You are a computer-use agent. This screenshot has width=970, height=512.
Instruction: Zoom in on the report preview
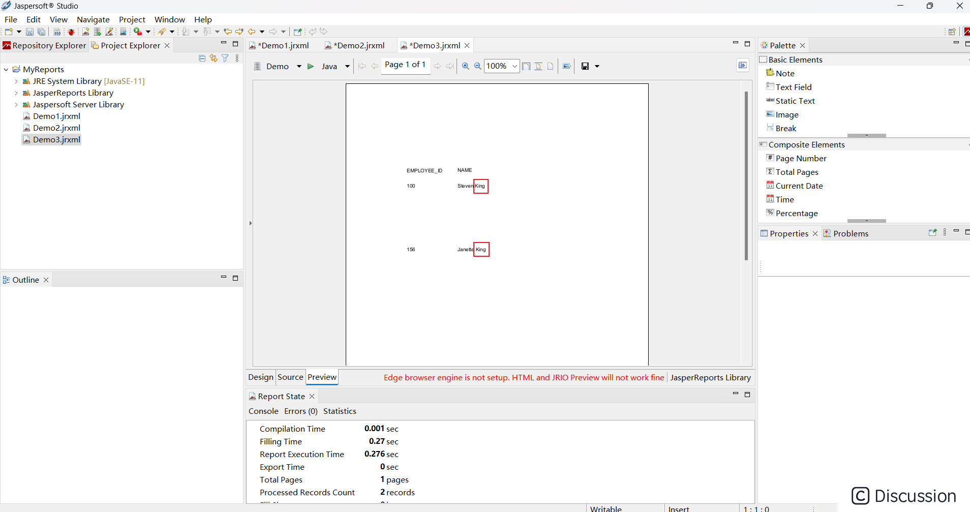466,66
